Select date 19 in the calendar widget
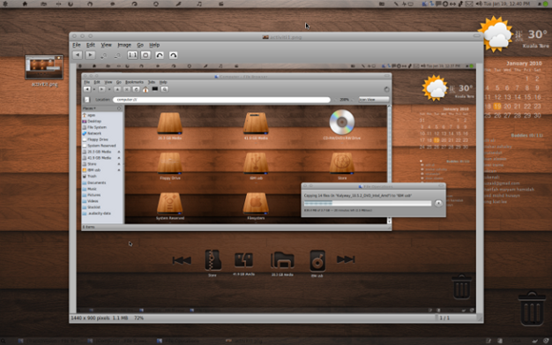This screenshot has height=345, width=552. [497, 106]
